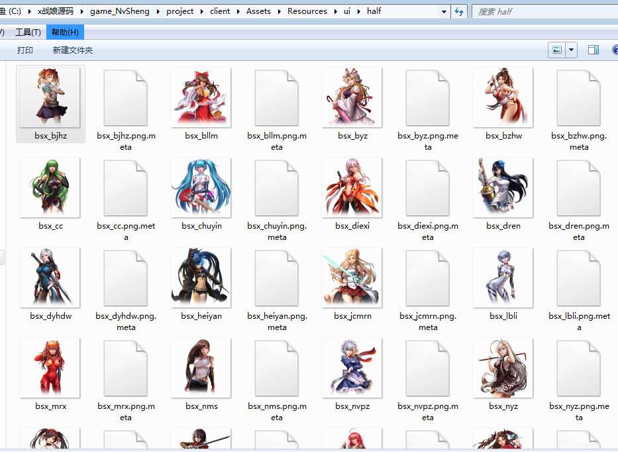This screenshot has height=452, width=618.
Task: Open the address bar history dropdown
Action: (444, 11)
